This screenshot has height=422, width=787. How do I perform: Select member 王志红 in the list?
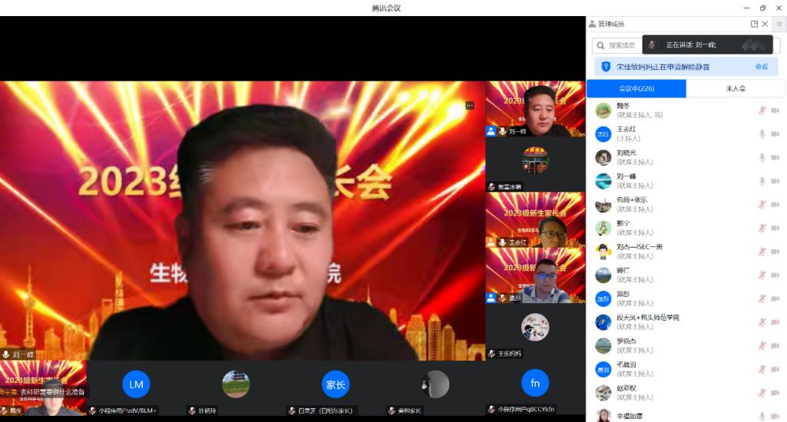pyautogui.click(x=686, y=134)
